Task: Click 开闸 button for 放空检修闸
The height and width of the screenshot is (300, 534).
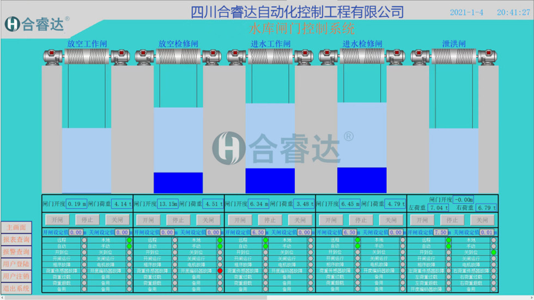Action: point(148,220)
